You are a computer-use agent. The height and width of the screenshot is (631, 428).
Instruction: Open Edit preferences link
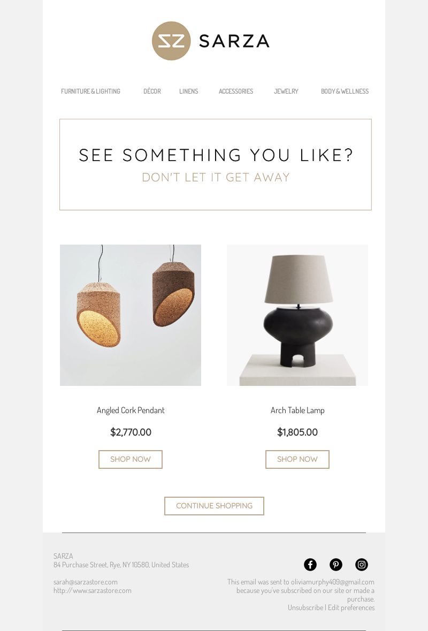coord(351,607)
